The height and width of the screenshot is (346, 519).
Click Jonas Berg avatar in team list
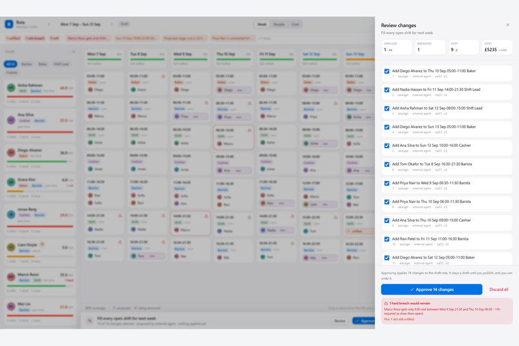pyautogui.click(x=11, y=214)
